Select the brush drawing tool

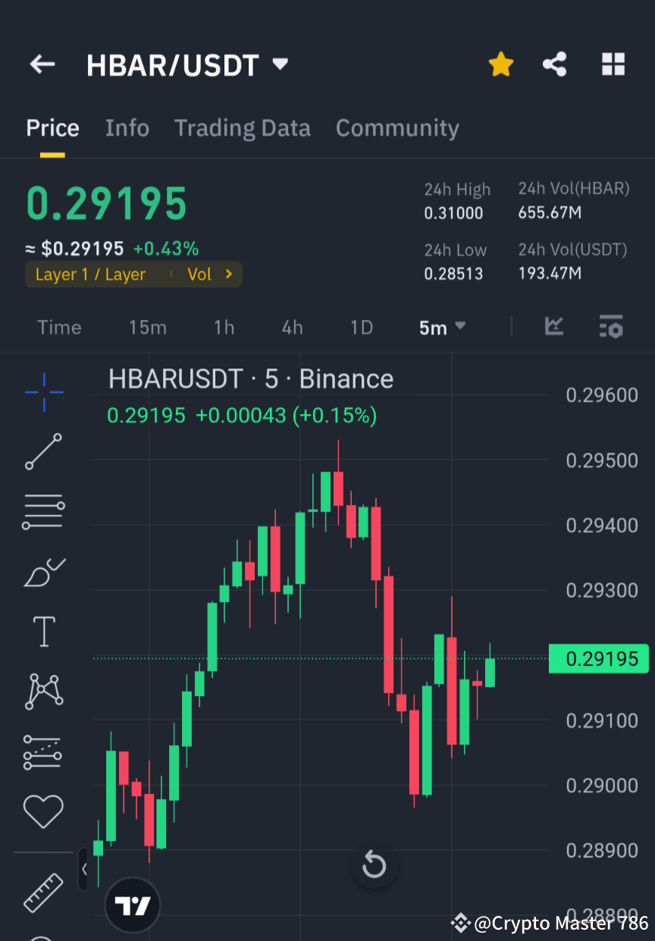coord(43,571)
